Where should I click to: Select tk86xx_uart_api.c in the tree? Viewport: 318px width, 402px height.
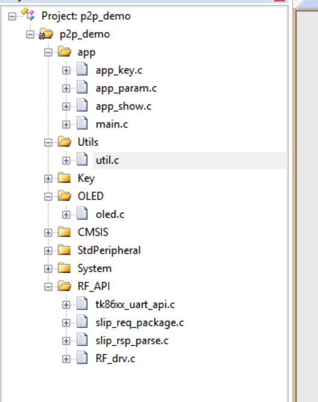click(135, 305)
